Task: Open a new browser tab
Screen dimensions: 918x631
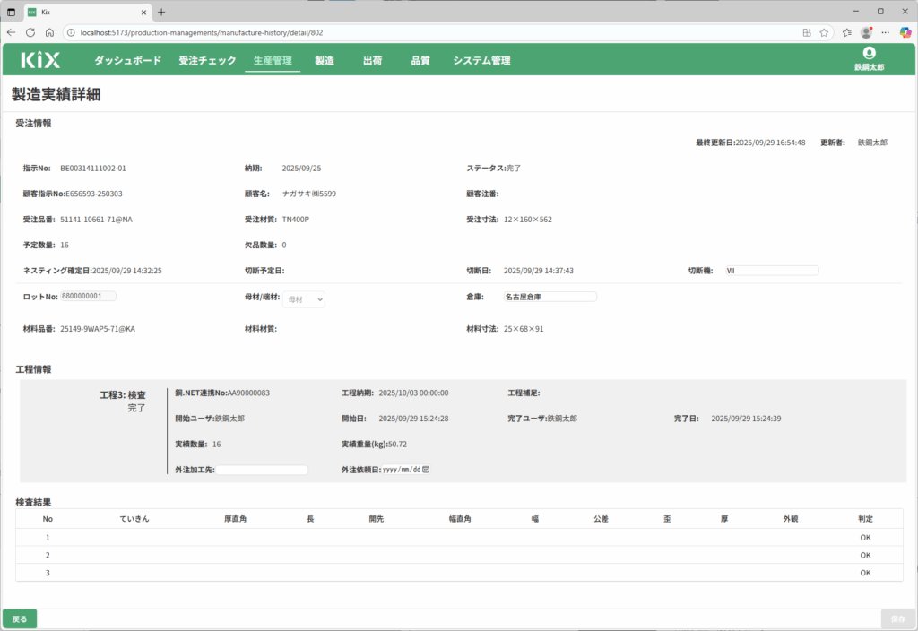Action: (161, 12)
